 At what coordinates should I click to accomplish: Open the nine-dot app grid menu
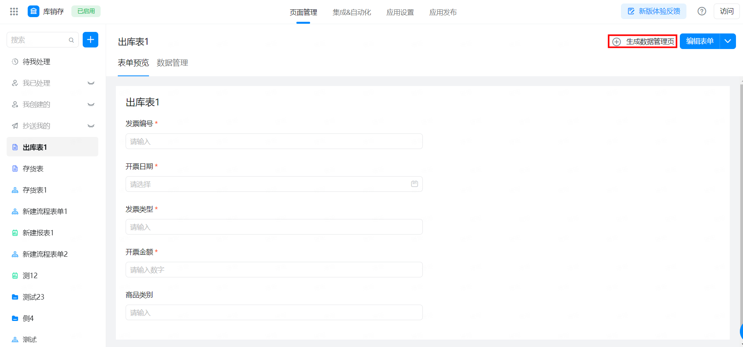coord(14,11)
